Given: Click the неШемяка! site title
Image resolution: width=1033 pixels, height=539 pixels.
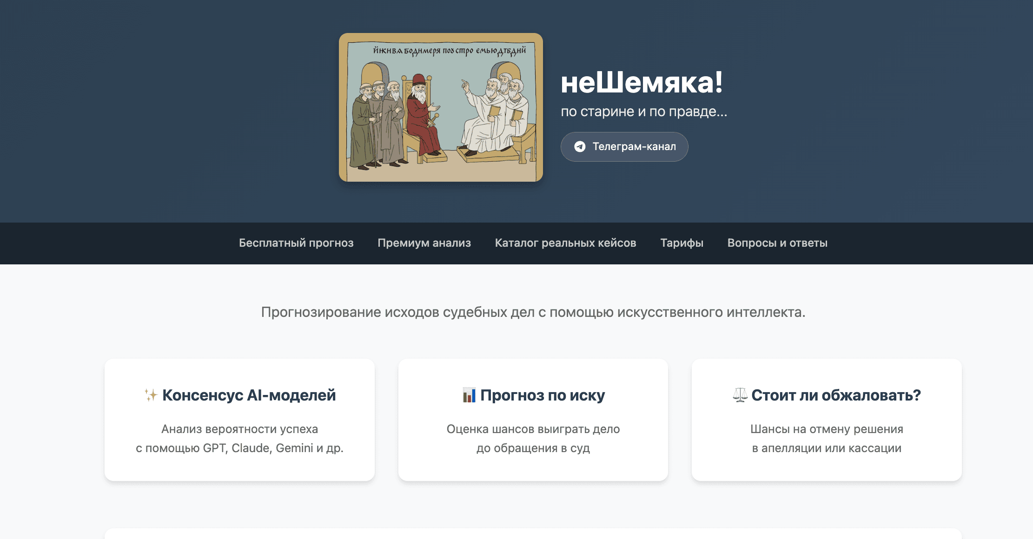Looking at the screenshot, I should 642,83.
